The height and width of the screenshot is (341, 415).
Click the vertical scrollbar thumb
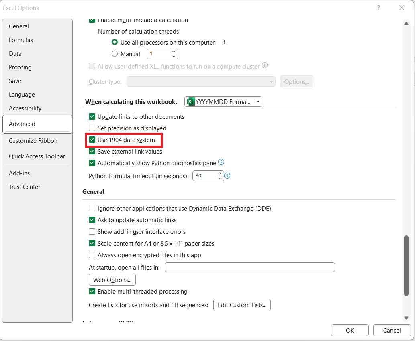[406, 266]
